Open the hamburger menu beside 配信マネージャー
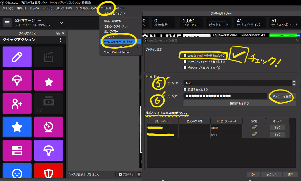 7,23
